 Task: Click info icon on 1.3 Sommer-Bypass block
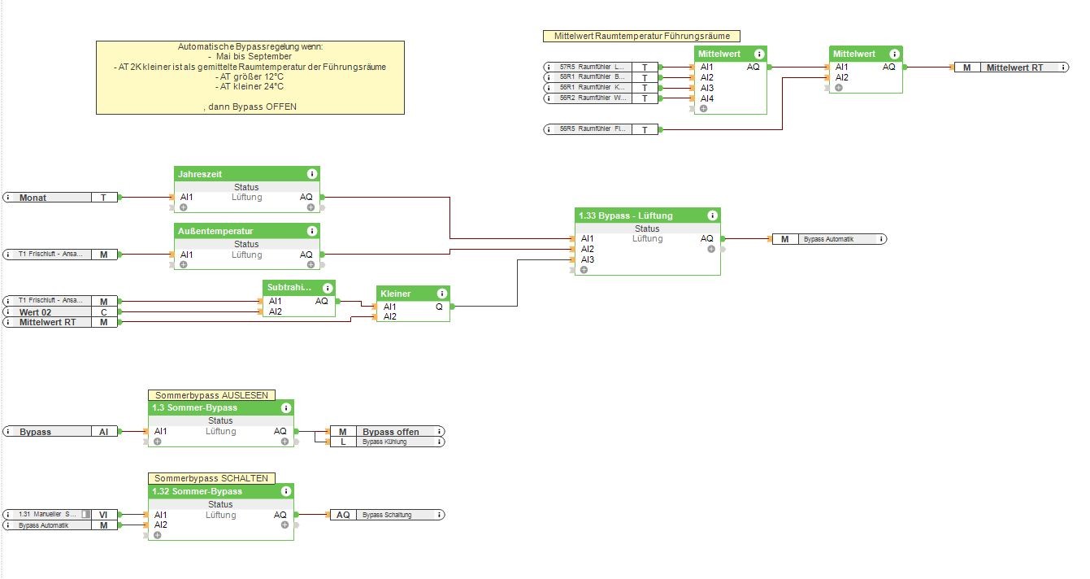[285, 407]
